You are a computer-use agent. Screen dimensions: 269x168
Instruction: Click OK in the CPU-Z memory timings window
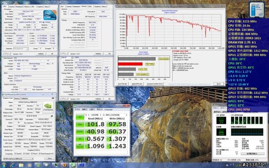[109, 54]
